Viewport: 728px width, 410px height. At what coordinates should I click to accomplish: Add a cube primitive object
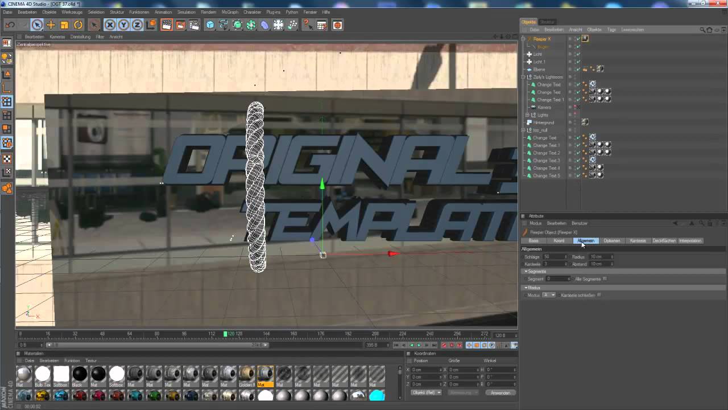[x=210, y=25]
